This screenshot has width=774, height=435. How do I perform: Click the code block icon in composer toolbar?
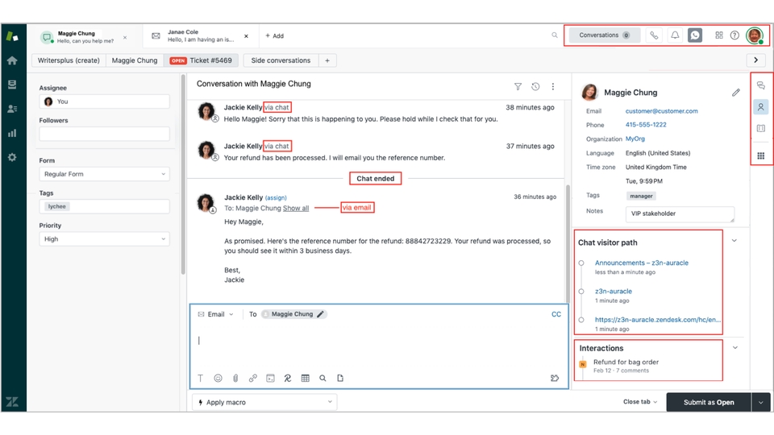(x=270, y=379)
